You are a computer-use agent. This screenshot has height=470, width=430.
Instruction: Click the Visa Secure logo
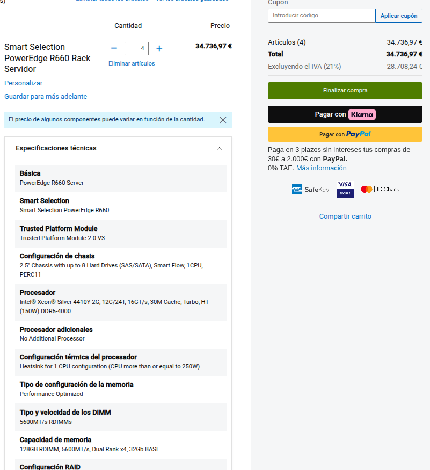345,189
